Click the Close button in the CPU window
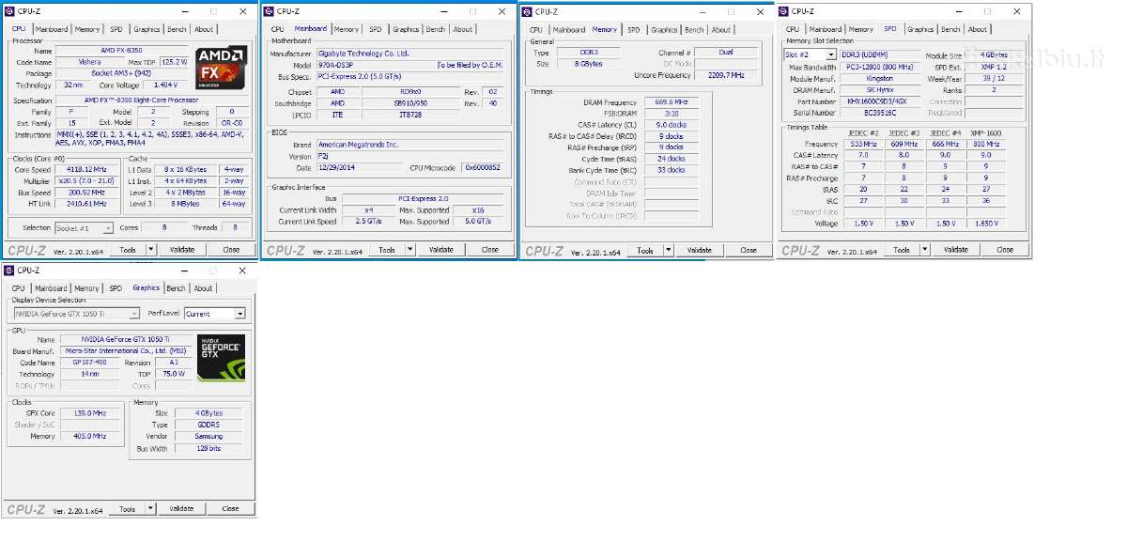1127x557 pixels. (231, 250)
